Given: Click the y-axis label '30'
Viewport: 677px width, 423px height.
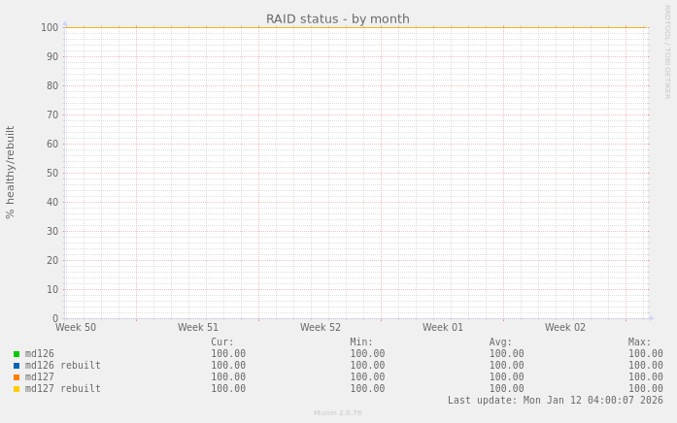Looking at the screenshot, I should (x=52, y=232).
